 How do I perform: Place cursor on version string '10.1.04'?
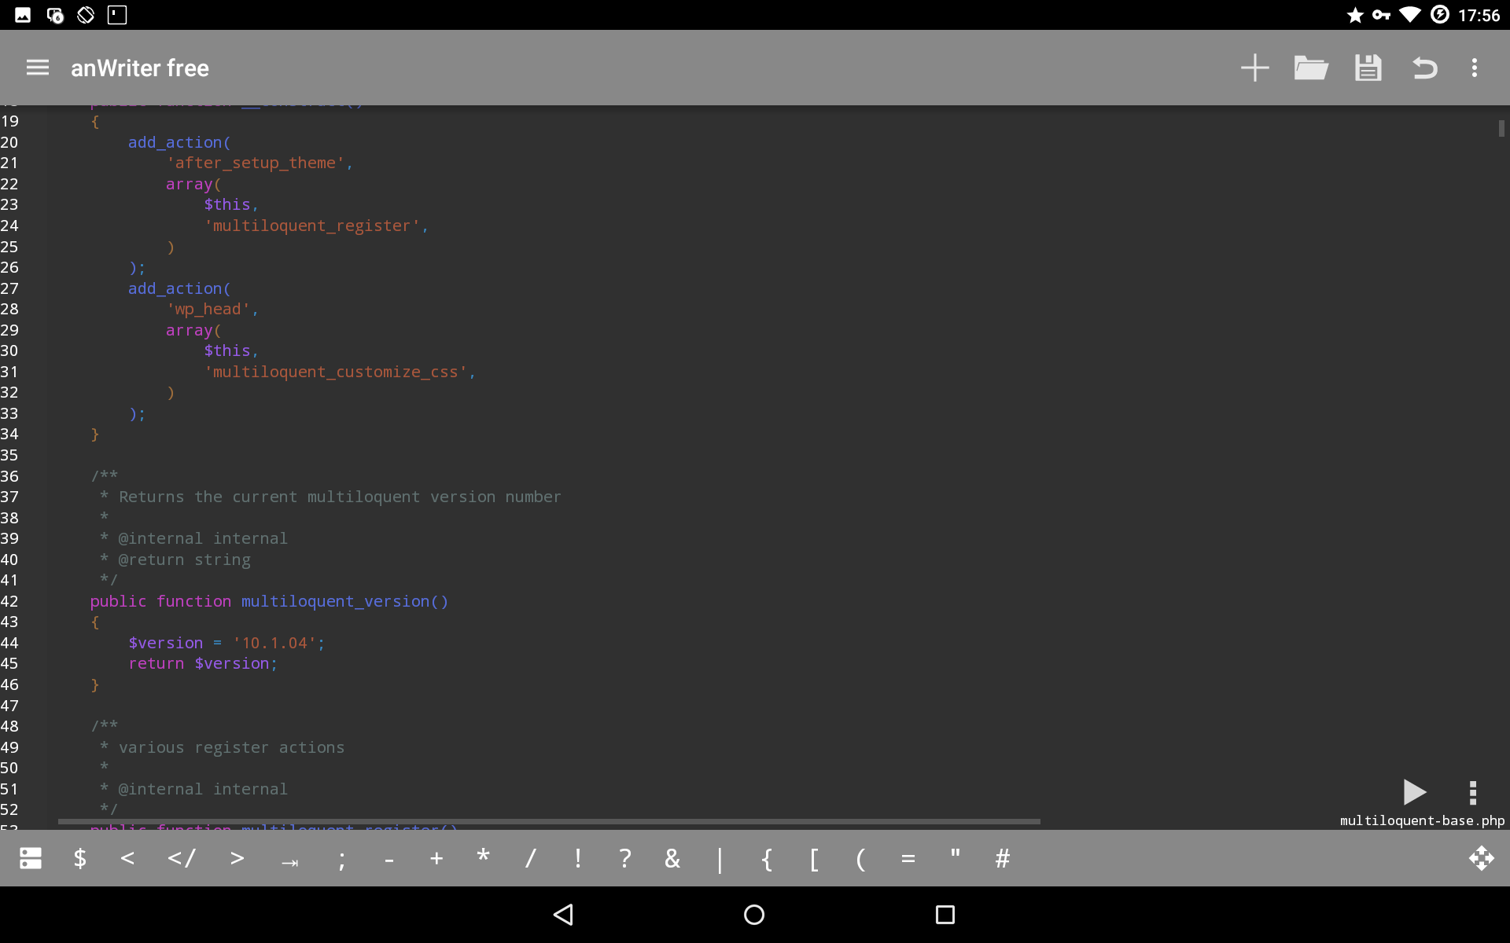click(x=274, y=643)
